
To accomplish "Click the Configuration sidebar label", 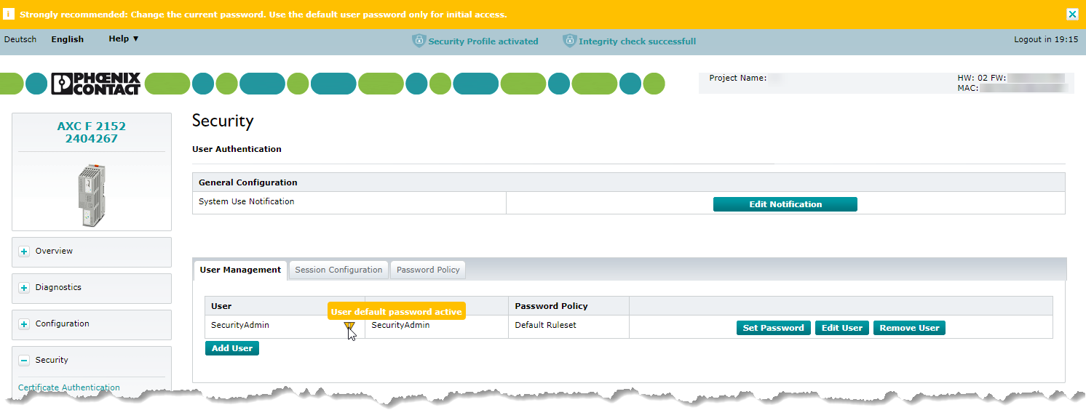I will (x=63, y=323).
